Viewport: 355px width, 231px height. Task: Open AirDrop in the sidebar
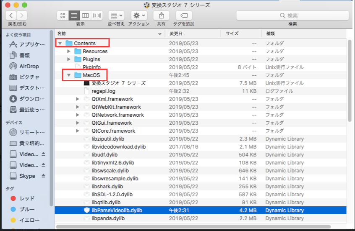[x=24, y=66]
